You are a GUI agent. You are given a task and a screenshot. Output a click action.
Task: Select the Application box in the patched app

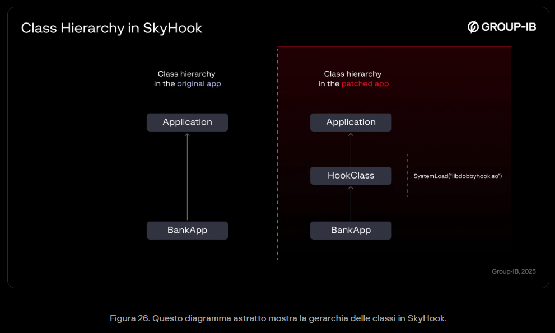351,122
